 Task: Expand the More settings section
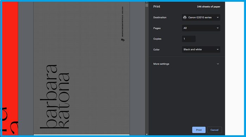(187, 64)
